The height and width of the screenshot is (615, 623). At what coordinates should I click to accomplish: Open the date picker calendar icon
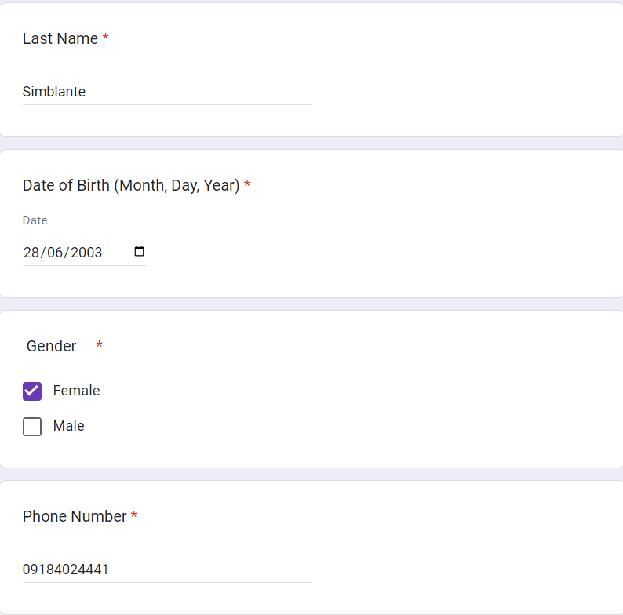[140, 252]
